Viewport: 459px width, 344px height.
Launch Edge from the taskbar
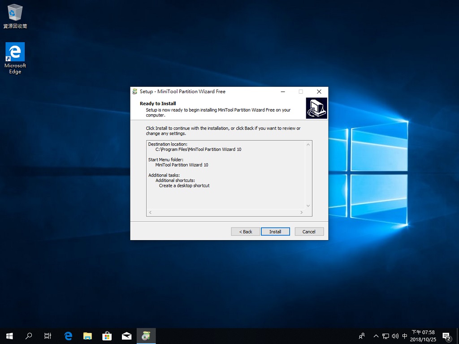tap(68, 336)
